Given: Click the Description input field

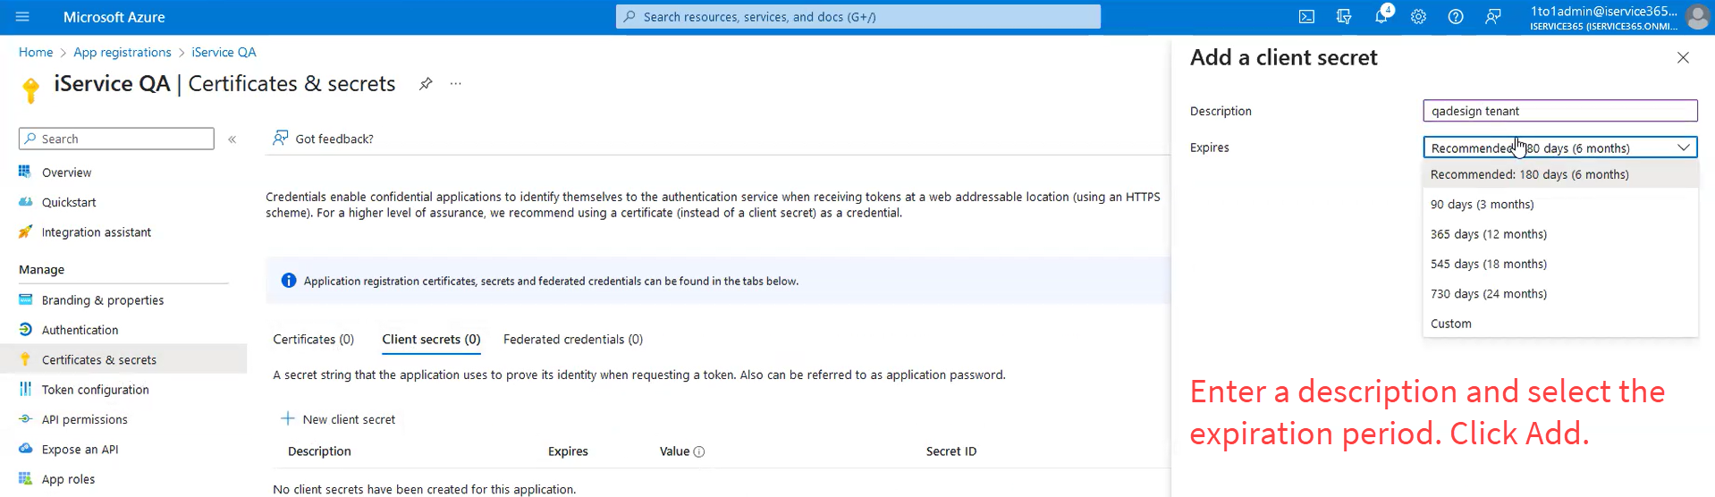Looking at the screenshot, I should (x=1560, y=111).
